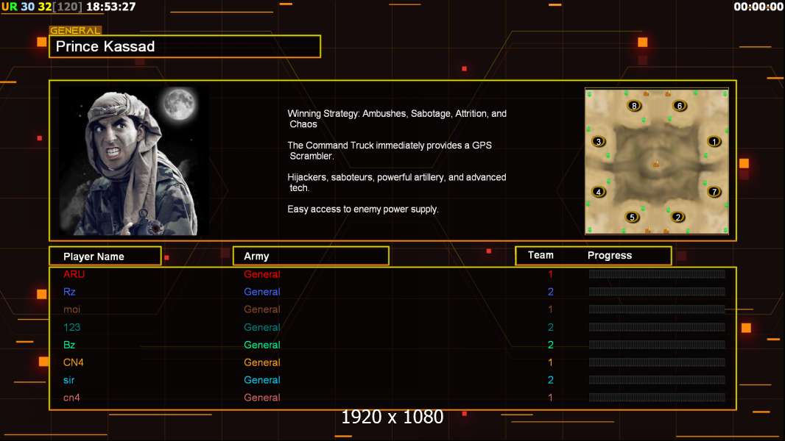
Task: Click start position 8 on the minimap
Action: click(634, 106)
